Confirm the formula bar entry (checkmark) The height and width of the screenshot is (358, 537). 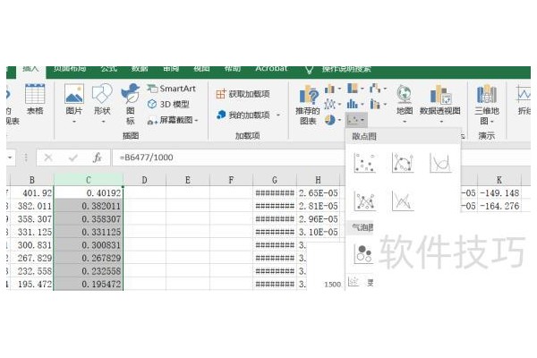(x=73, y=158)
